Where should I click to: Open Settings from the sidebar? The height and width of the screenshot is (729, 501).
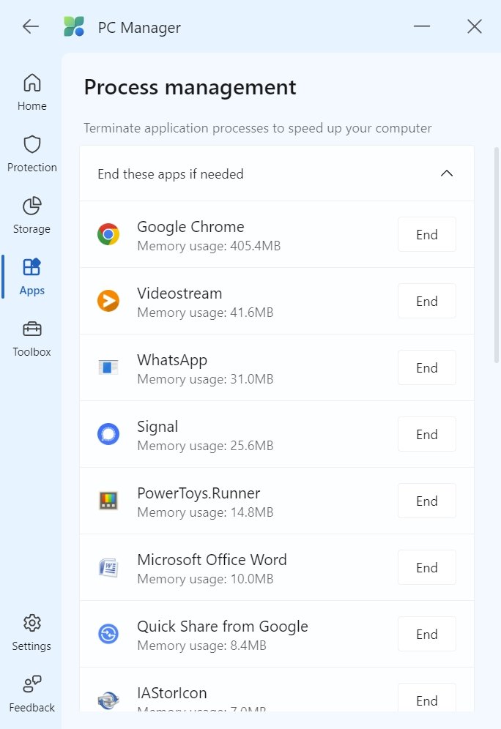tap(31, 632)
